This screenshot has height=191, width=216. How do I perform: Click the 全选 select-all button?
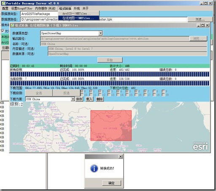point(39,93)
